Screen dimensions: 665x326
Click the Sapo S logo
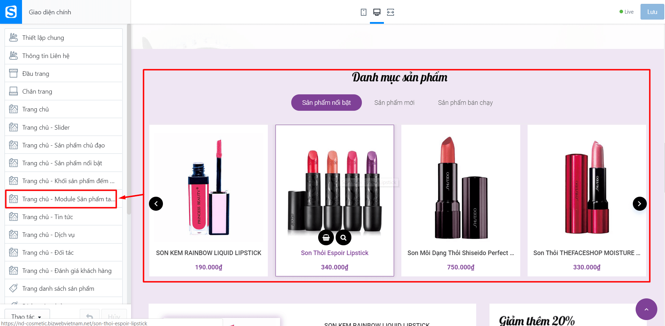11,12
